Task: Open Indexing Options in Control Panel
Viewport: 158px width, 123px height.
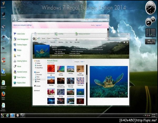Action: [x=20, y=61]
